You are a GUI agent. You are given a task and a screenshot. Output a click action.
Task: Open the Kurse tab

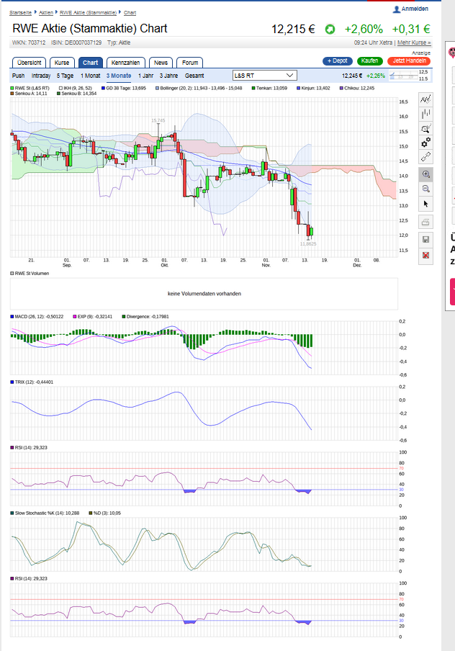point(62,63)
